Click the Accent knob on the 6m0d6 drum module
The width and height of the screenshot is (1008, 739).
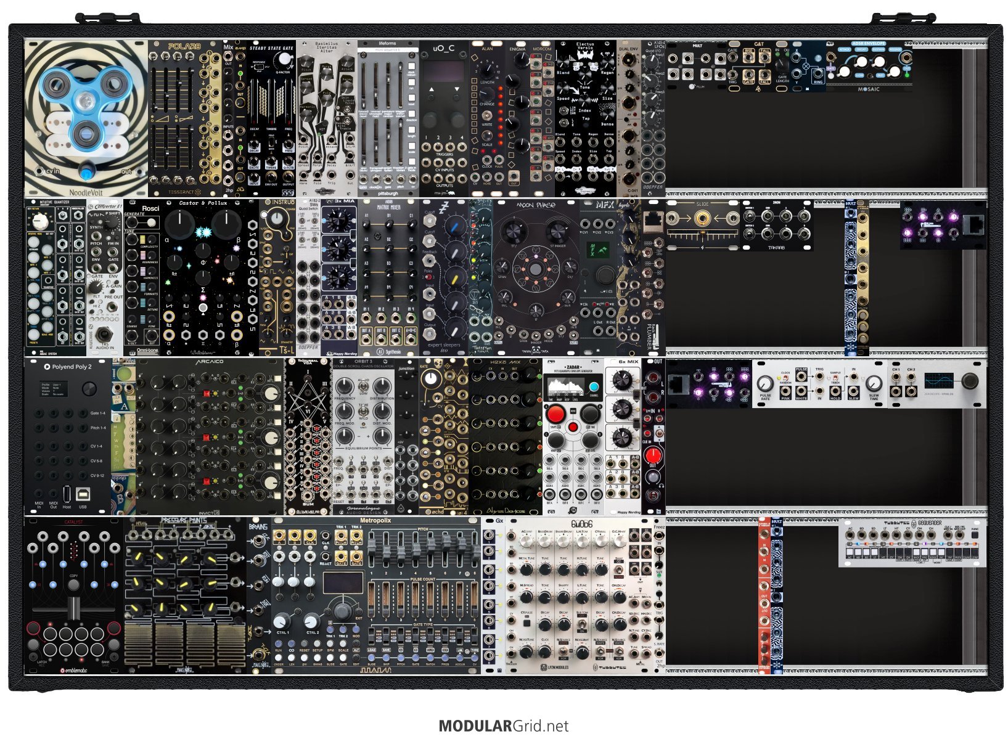526,541
